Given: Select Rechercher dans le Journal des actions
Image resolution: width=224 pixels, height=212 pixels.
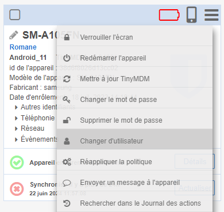Looking at the screenshot, I should [x=134, y=203].
